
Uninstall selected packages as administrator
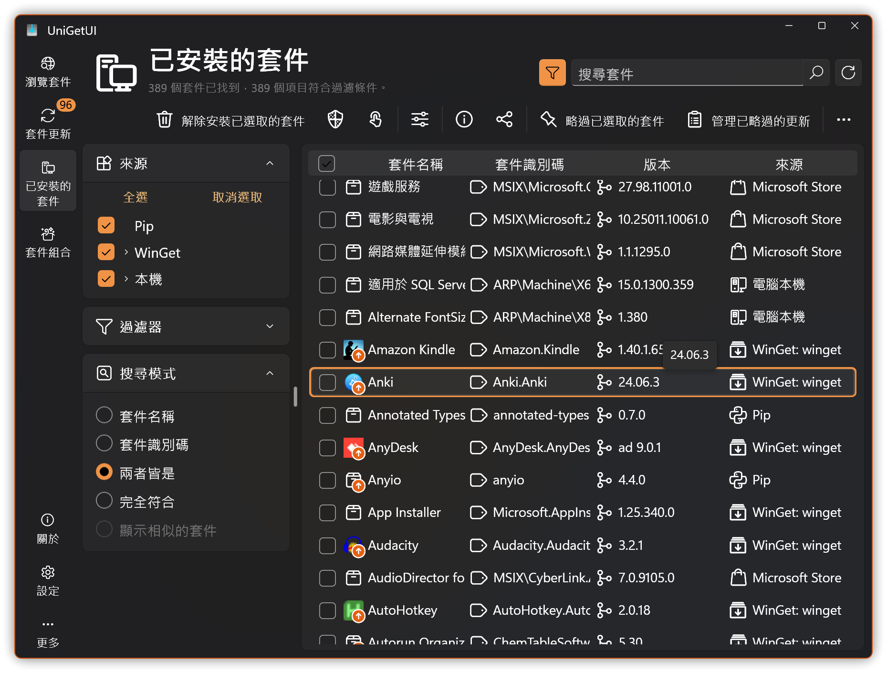pos(335,119)
